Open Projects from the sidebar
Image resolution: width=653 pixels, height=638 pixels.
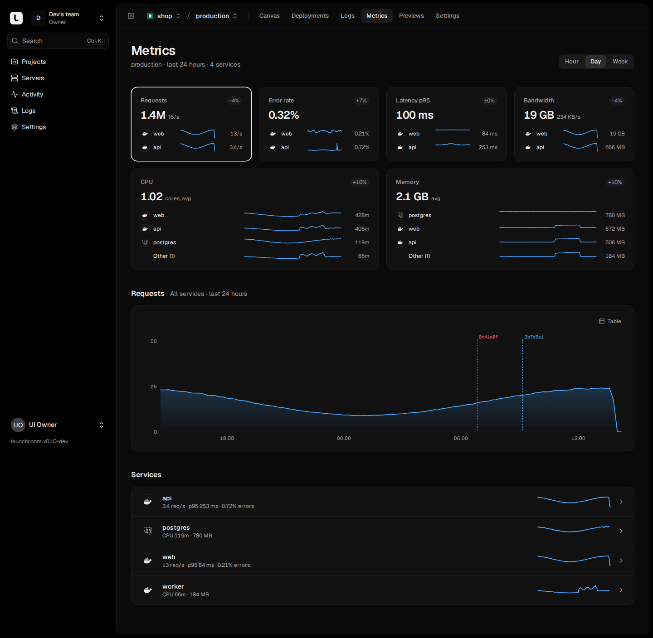tap(58, 62)
